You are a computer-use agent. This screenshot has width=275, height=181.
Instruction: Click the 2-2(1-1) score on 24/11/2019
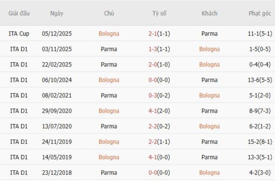[x=159, y=142]
